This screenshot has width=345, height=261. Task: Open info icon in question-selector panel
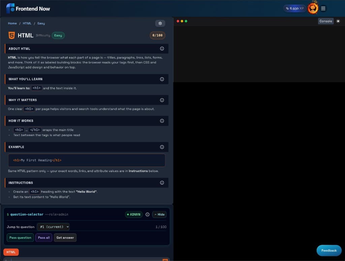[x=148, y=215]
